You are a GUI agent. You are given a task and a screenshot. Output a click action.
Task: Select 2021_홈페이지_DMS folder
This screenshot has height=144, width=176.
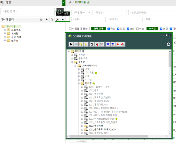(99, 101)
